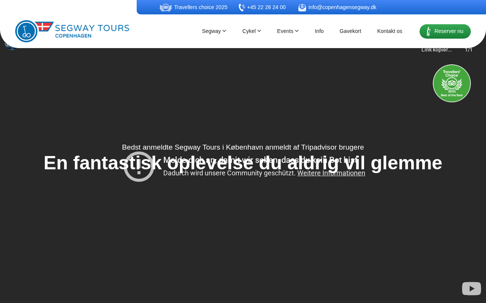Open the Info menu item
This screenshot has height=303, width=486.
point(319,31)
